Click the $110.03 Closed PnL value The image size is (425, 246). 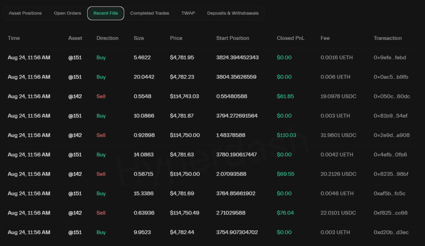click(286, 135)
